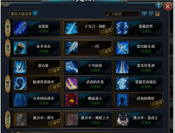Select the 雷光暗杀剑 sword skill icon

tap(122, 48)
